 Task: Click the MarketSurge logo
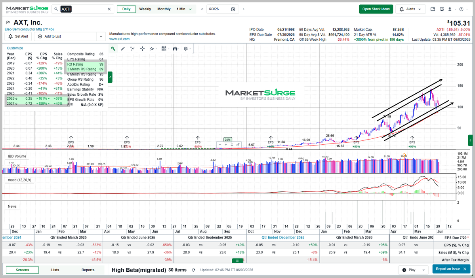27,9
